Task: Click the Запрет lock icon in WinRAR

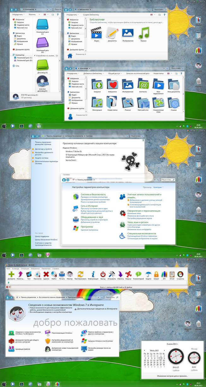Action: pos(156,274)
